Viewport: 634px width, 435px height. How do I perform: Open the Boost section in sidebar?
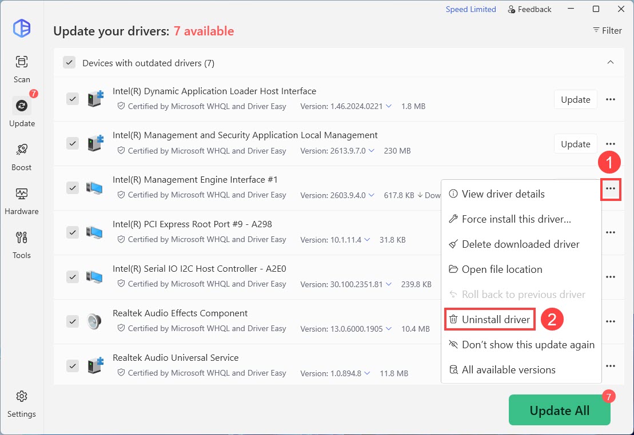tap(21, 157)
